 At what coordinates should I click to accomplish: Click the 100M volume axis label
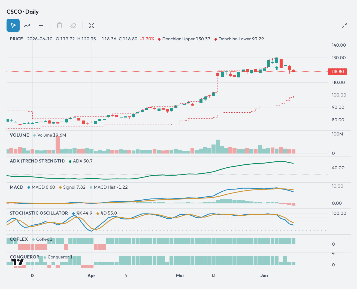[337, 134]
